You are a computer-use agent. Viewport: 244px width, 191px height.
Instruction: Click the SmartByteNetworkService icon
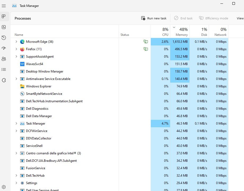click(x=22, y=94)
